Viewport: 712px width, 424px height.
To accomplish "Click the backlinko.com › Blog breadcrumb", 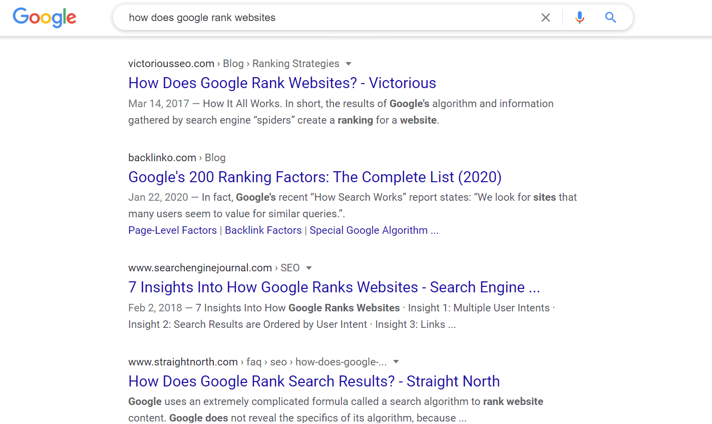I will click(x=177, y=158).
